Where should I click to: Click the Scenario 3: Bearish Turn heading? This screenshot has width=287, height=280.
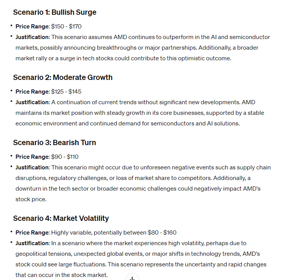click(x=54, y=142)
